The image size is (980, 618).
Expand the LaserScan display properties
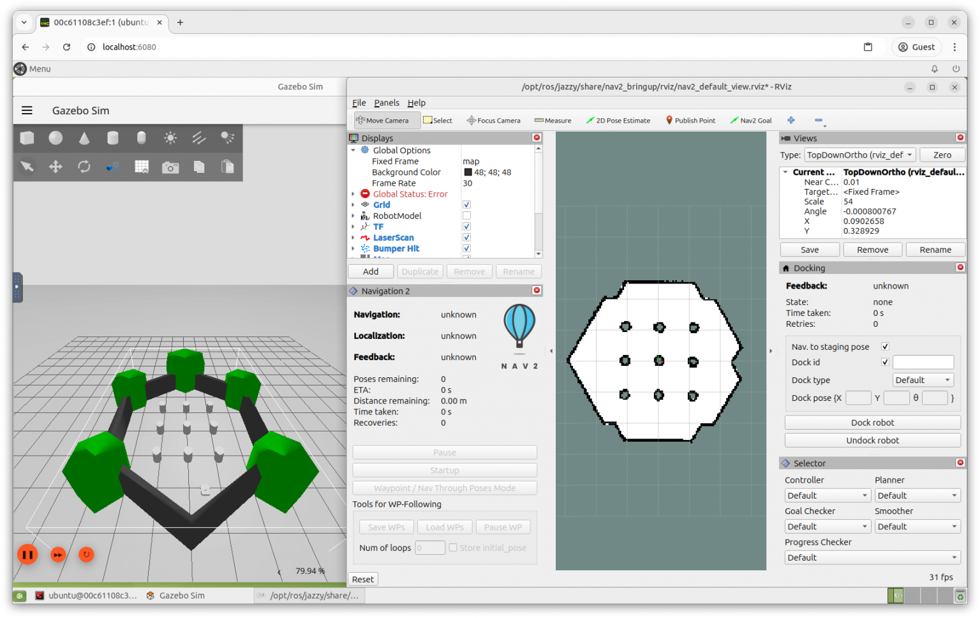(353, 237)
